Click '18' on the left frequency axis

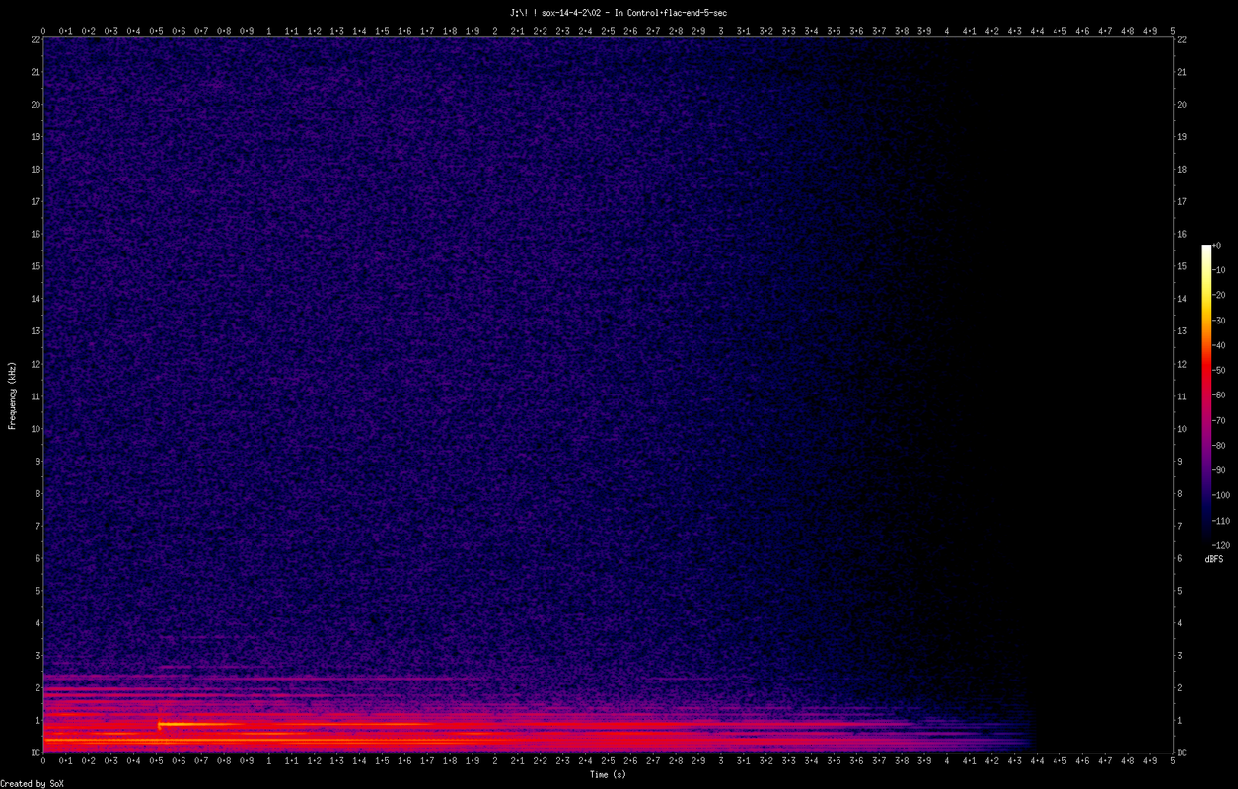(x=35, y=169)
